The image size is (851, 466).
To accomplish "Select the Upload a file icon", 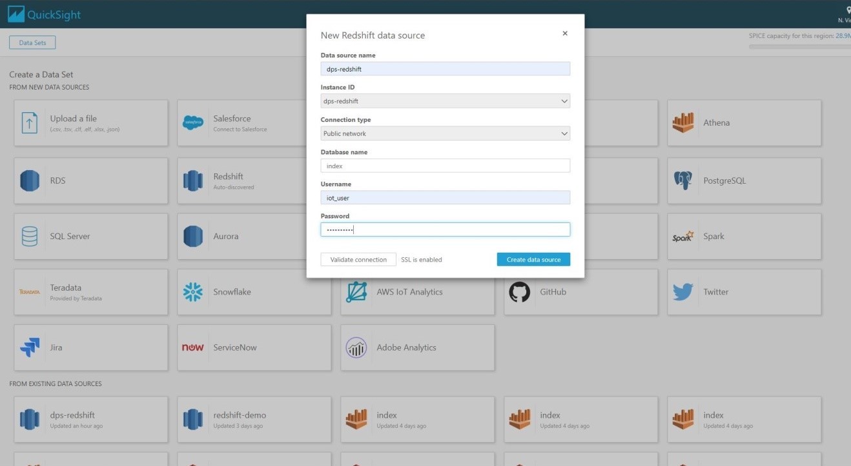I will [x=30, y=122].
